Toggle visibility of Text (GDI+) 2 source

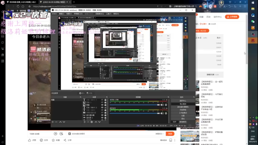tap(102, 108)
